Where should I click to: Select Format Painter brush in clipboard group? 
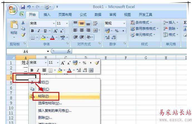click(23, 35)
